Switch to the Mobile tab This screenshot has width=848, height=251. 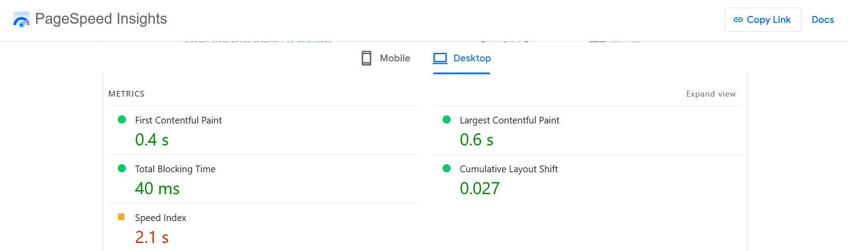tap(386, 58)
